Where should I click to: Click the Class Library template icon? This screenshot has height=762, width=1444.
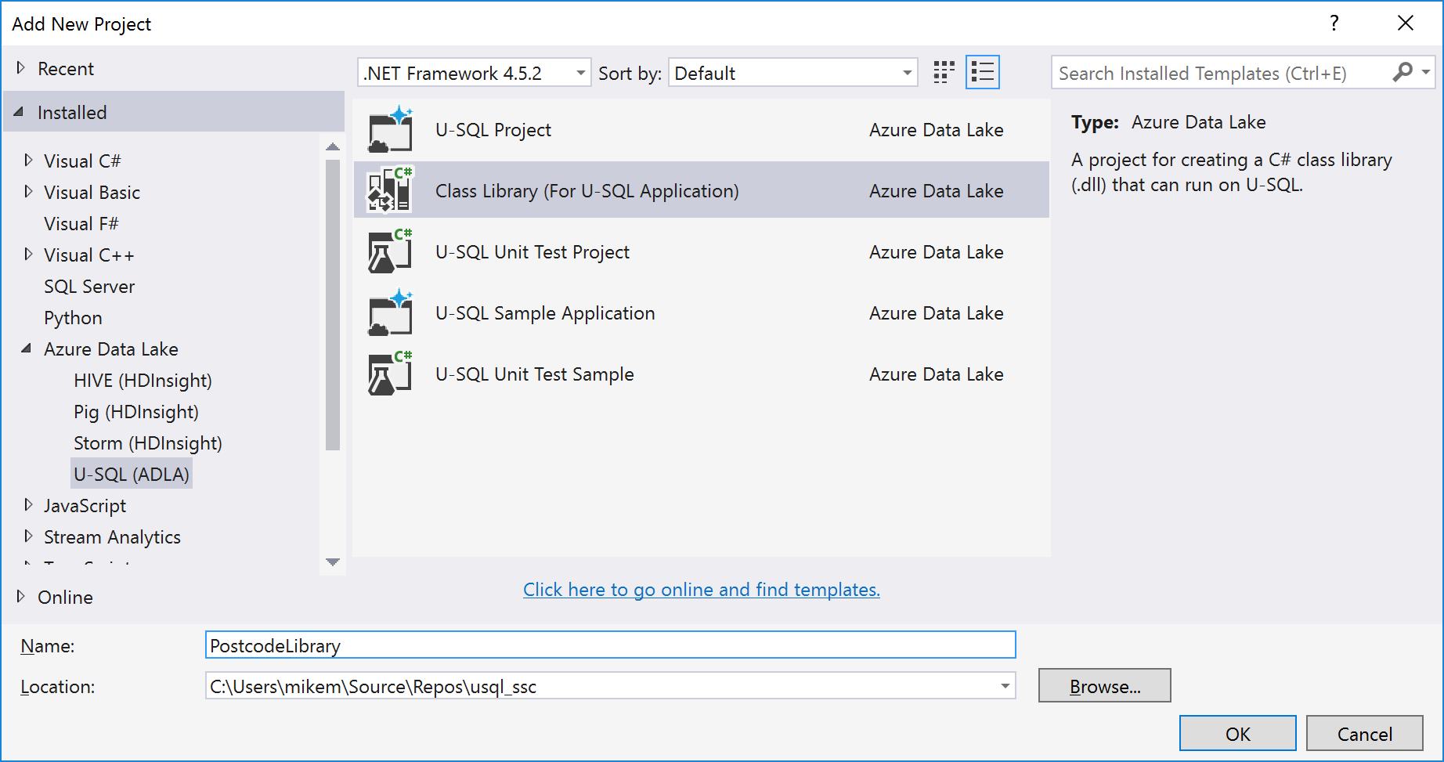point(390,190)
